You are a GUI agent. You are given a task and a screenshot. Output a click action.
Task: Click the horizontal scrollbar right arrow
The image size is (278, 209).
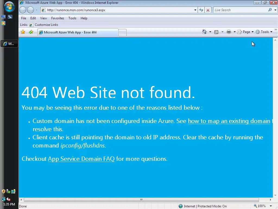270,200
